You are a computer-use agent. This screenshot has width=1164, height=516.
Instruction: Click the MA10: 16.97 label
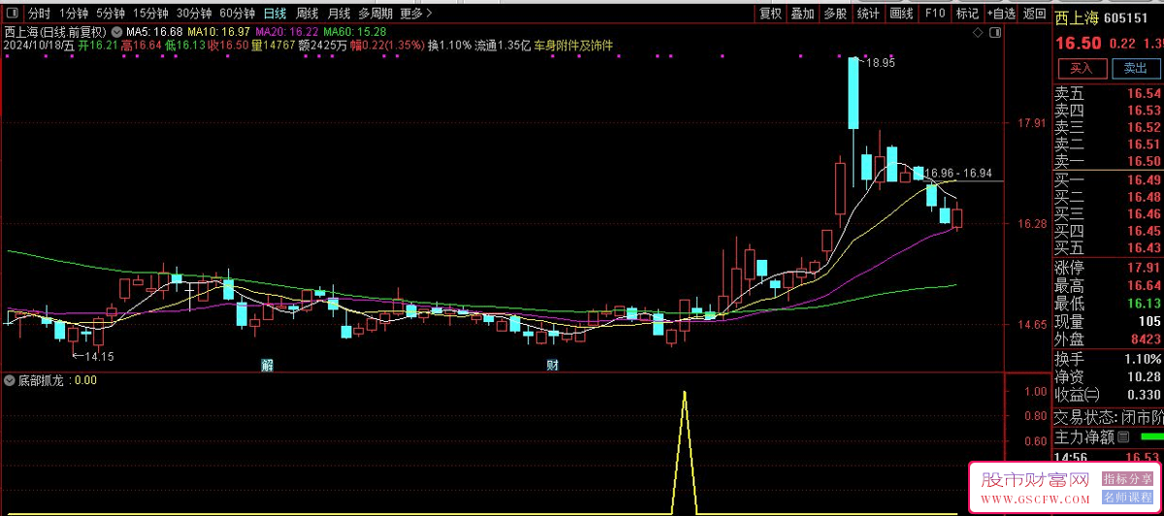(219, 32)
